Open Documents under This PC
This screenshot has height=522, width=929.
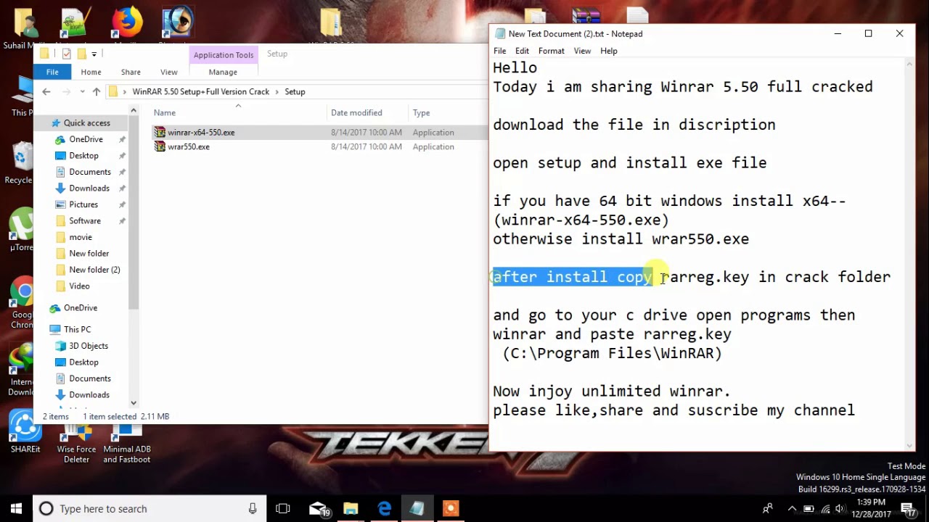pyautogui.click(x=90, y=378)
